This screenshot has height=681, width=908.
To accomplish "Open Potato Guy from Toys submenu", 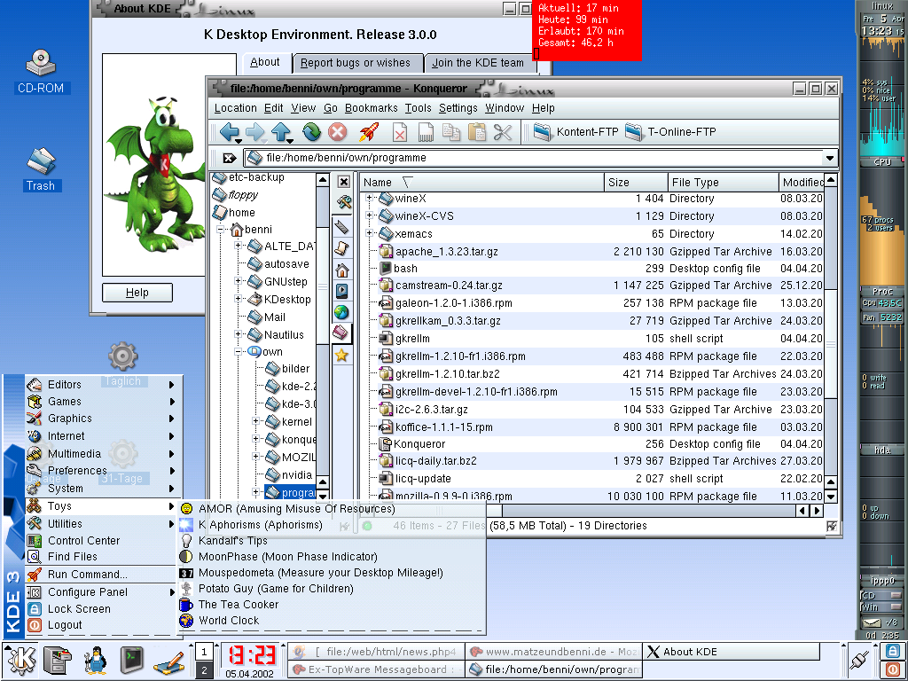I will pyautogui.click(x=276, y=589).
